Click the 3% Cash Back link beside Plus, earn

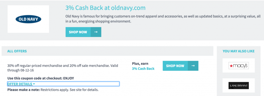143,69
